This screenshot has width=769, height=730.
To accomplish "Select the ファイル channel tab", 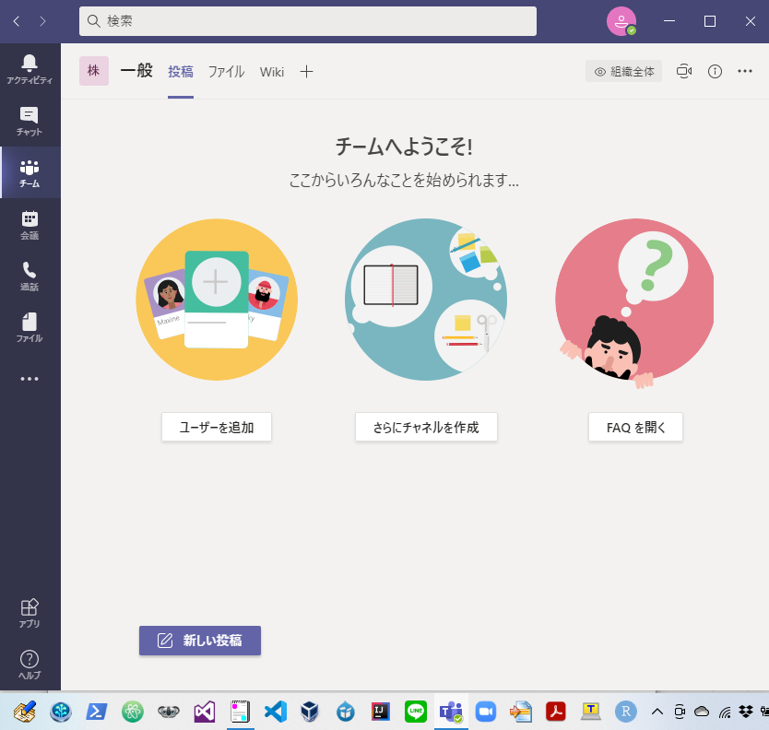I will pos(226,71).
